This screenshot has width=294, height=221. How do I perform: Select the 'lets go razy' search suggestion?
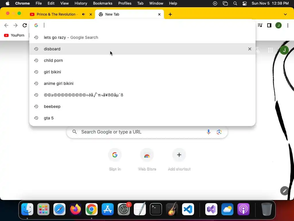142,37
